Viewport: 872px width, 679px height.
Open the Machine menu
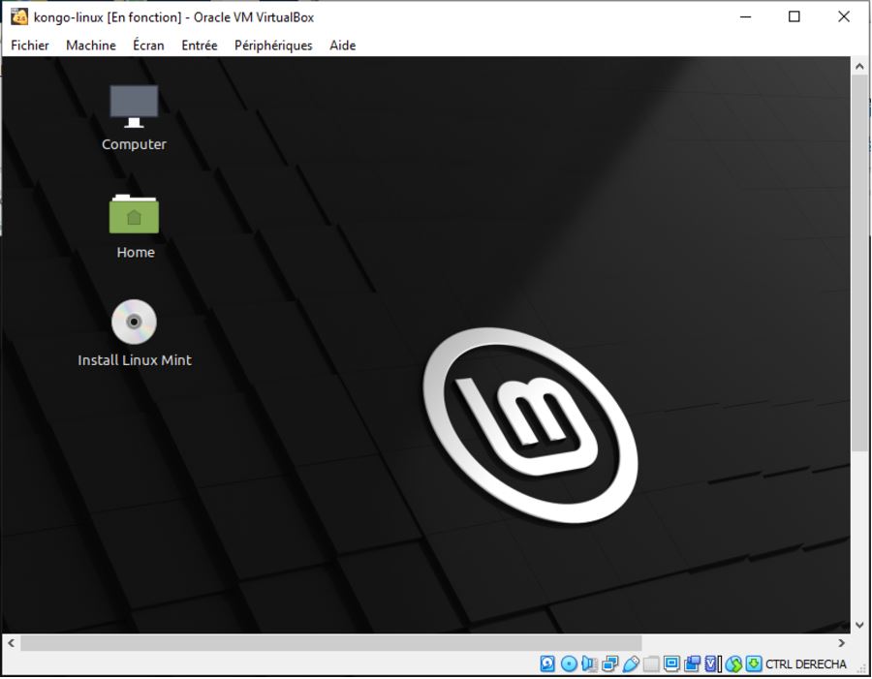(x=91, y=46)
